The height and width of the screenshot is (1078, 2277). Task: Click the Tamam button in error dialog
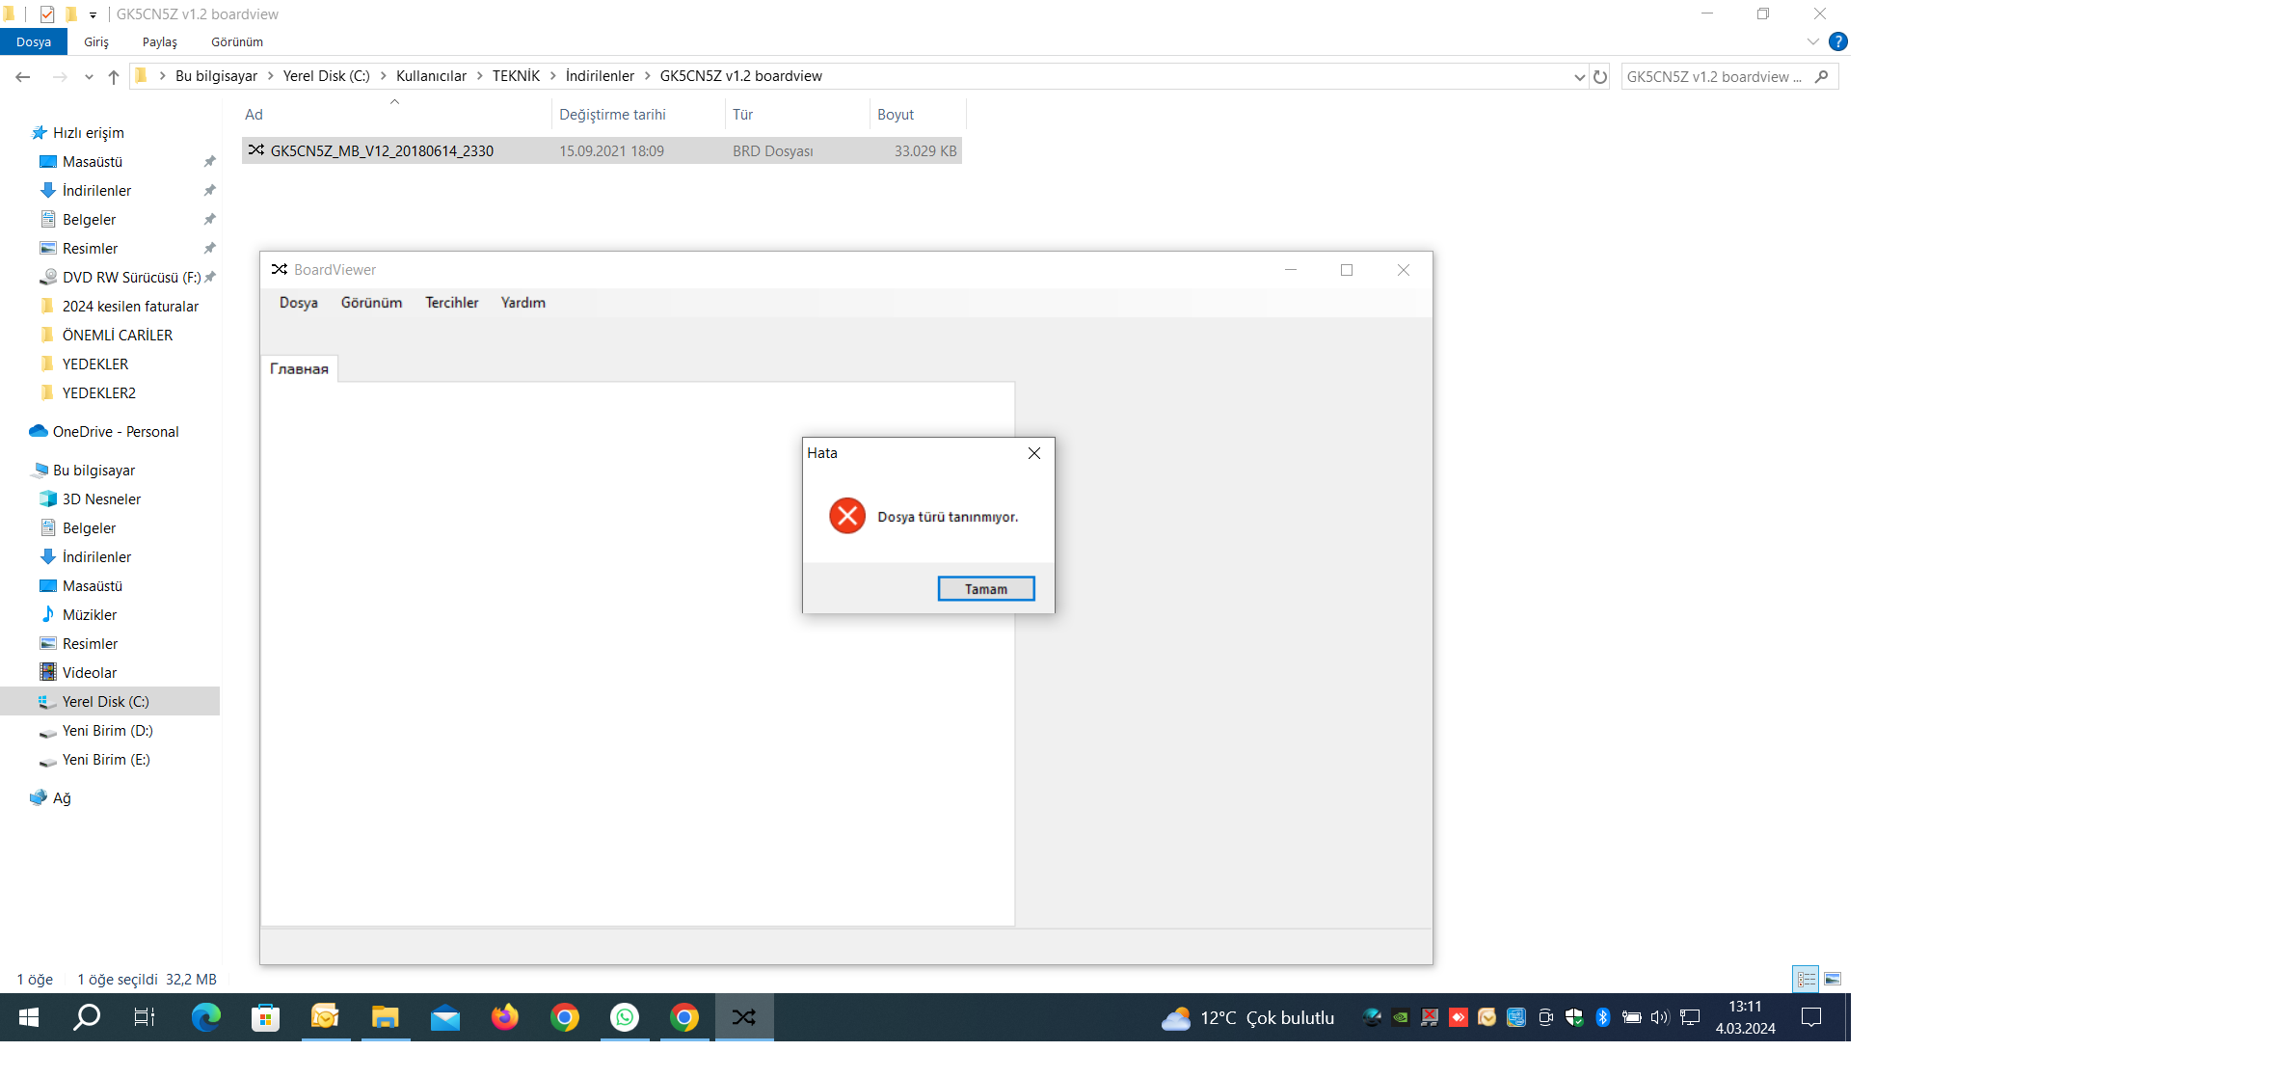(985, 588)
